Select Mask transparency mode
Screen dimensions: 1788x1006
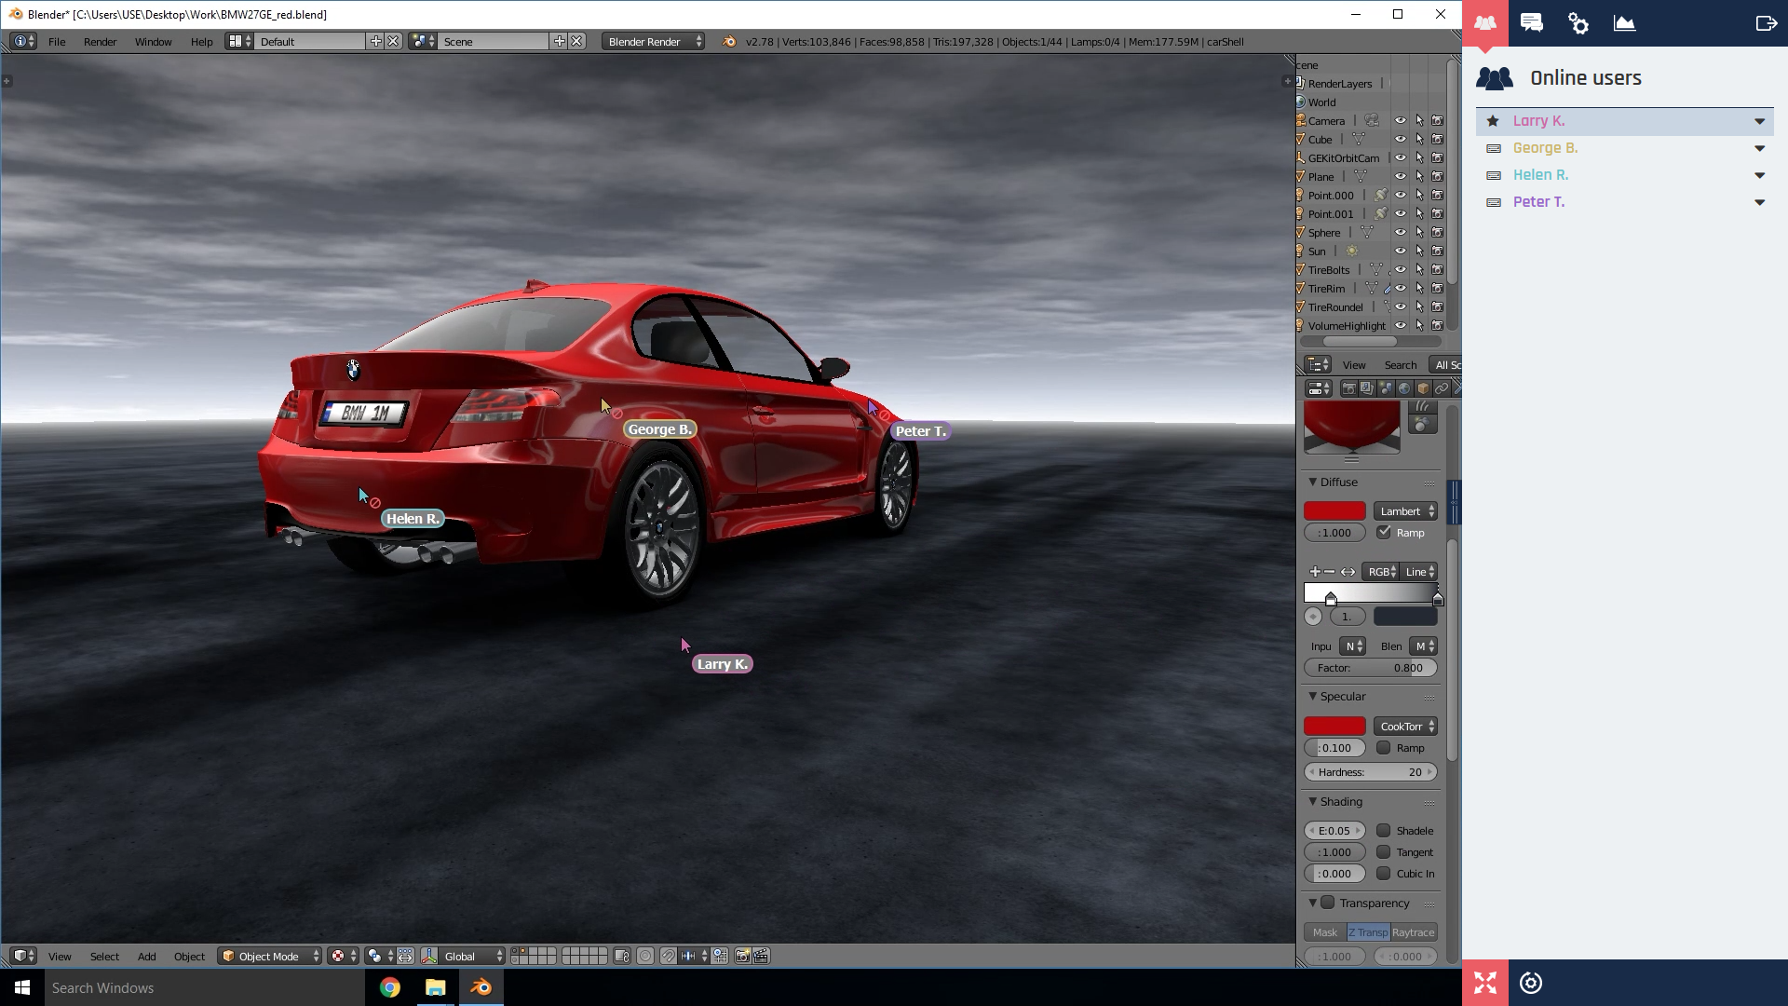click(1325, 931)
